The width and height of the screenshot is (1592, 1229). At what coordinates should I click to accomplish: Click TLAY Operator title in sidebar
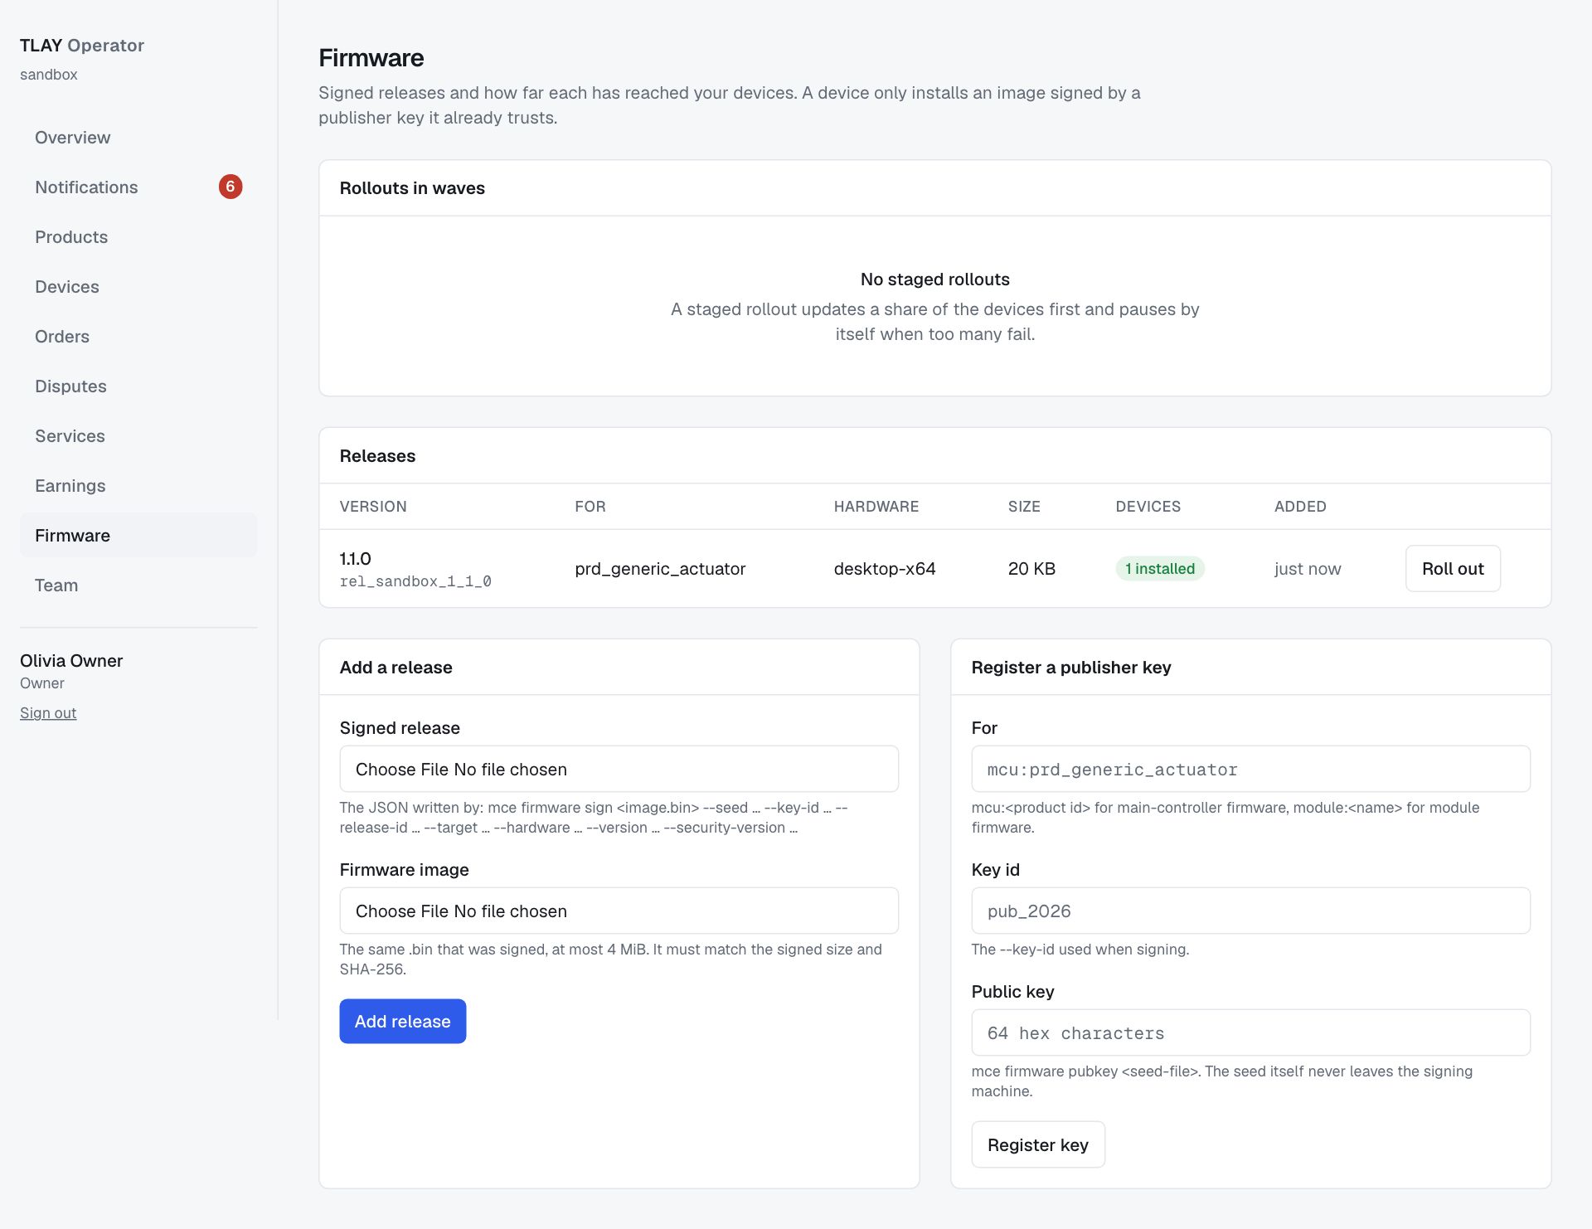[x=82, y=46]
